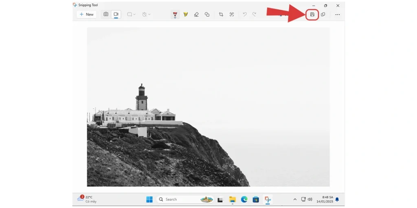This screenshot has width=417, height=208.
Task: Open the Windows Start menu
Action: tap(149, 199)
